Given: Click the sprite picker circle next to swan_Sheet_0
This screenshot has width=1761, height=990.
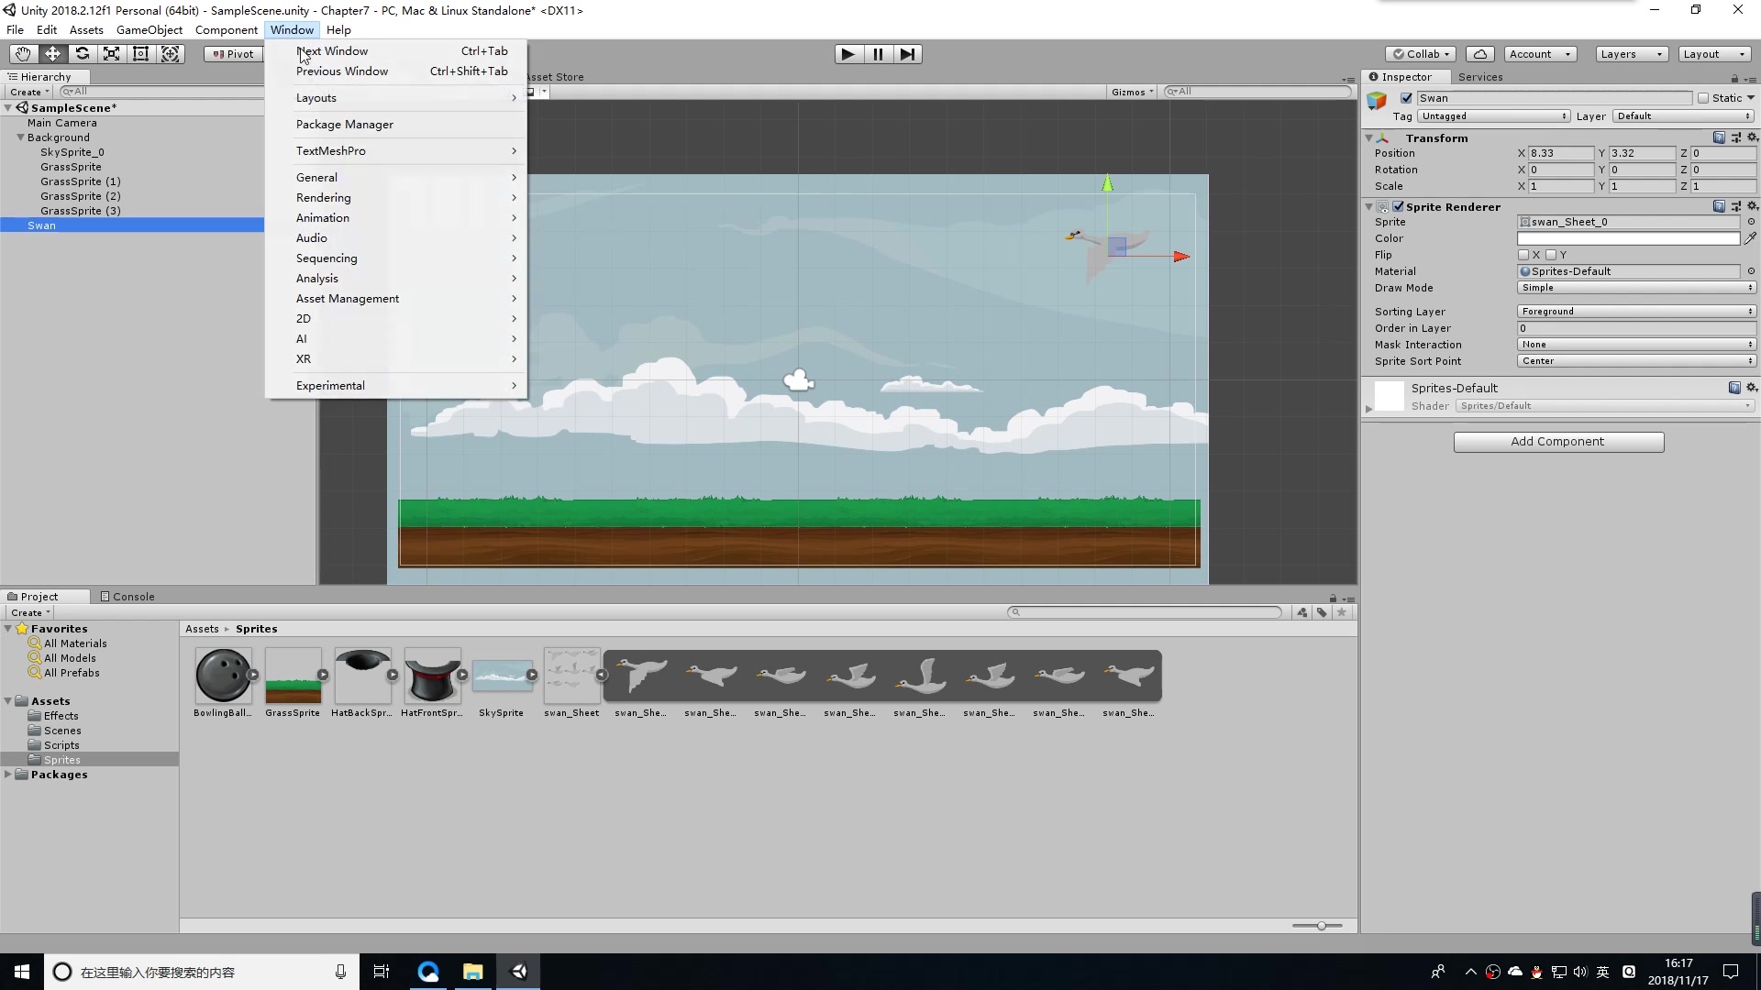Looking at the screenshot, I should tap(1751, 222).
